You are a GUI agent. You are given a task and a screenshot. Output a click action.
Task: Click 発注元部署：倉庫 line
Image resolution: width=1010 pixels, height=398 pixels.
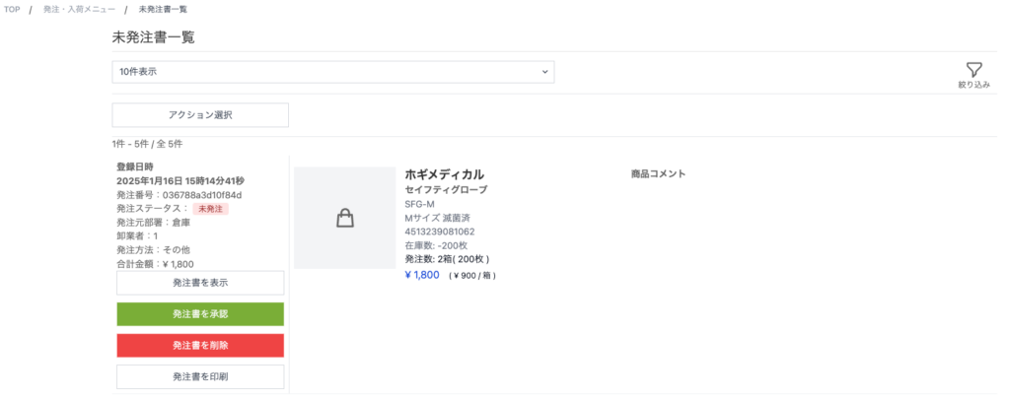[153, 223]
